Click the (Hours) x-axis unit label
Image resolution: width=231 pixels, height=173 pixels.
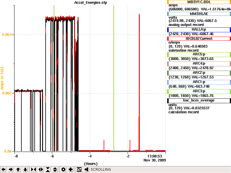[x=91, y=164]
